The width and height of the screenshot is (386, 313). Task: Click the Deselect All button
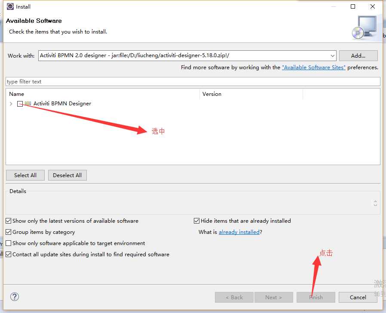(67, 175)
